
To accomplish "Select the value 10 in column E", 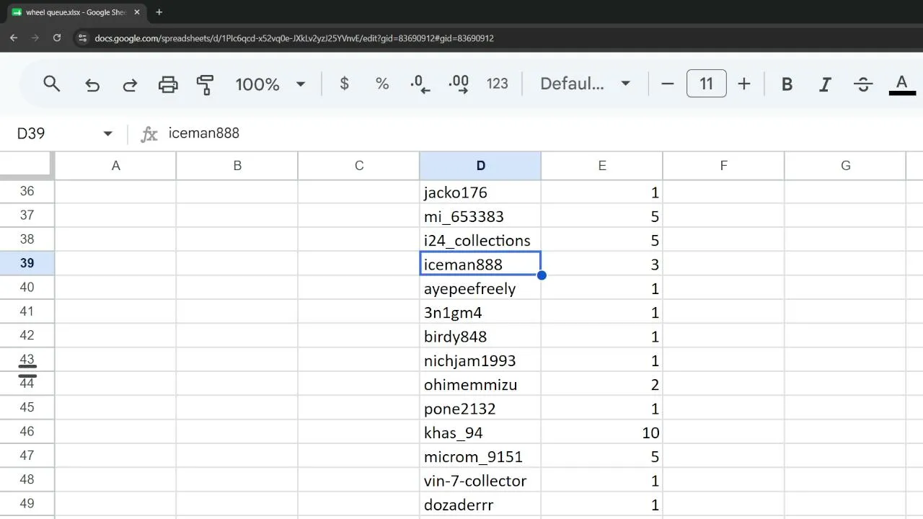I will (x=602, y=432).
